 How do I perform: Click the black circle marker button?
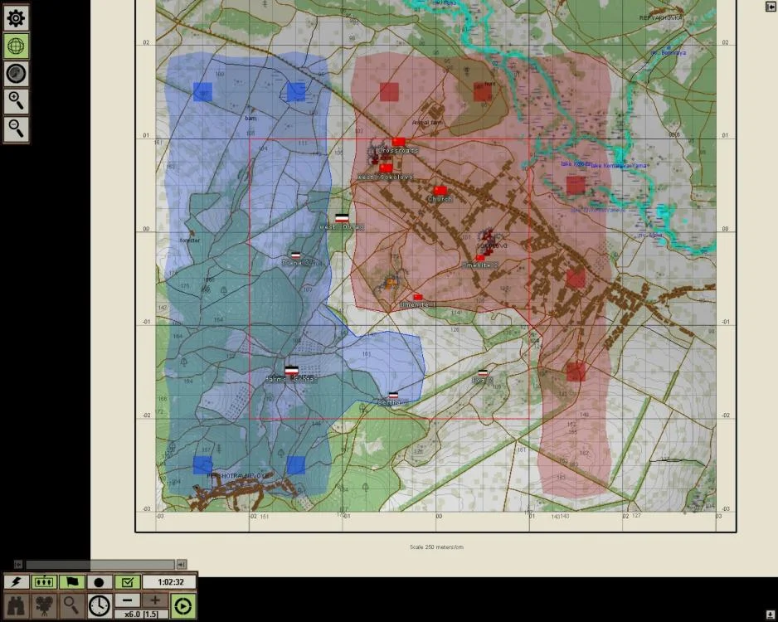point(99,582)
